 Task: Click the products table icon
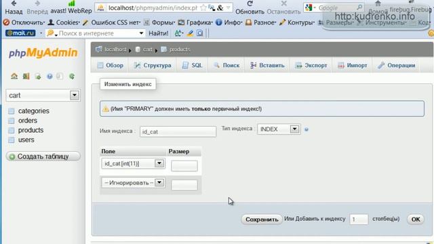tap(11, 130)
